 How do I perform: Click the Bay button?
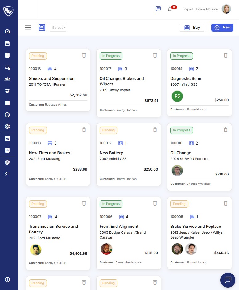pyautogui.click(x=192, y=28)
